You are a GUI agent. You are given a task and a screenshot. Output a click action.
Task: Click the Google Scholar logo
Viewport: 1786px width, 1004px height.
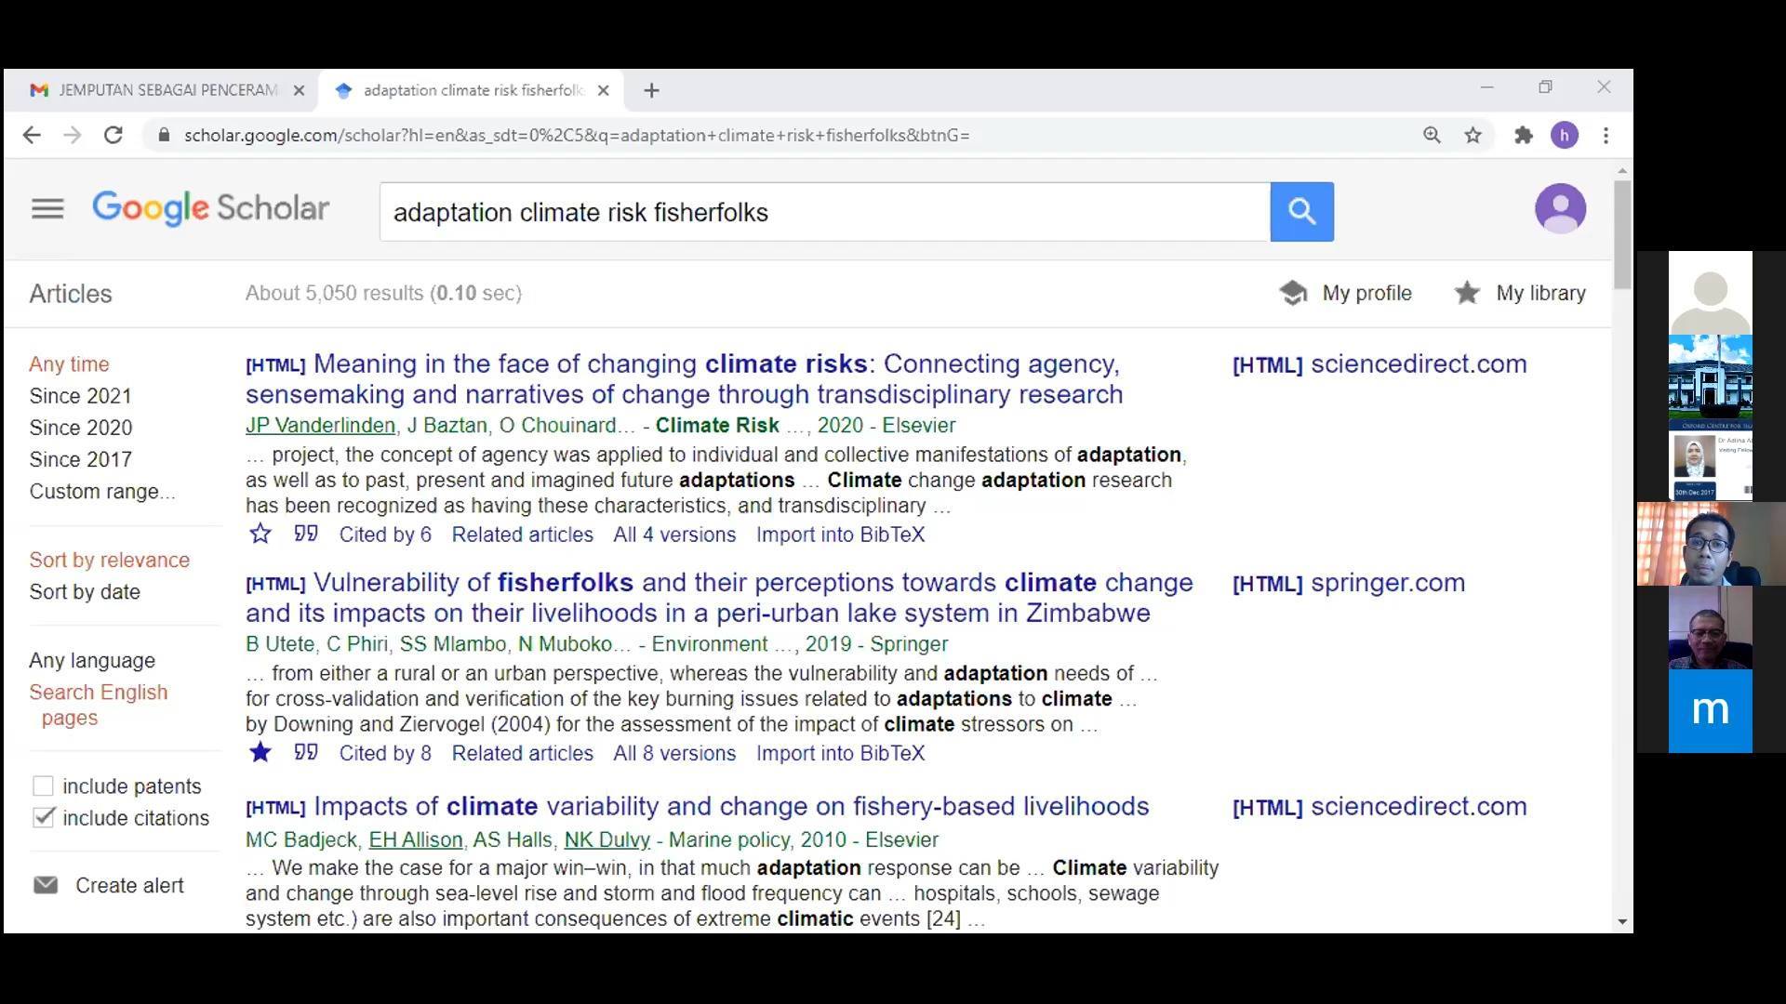pos(210,209)
